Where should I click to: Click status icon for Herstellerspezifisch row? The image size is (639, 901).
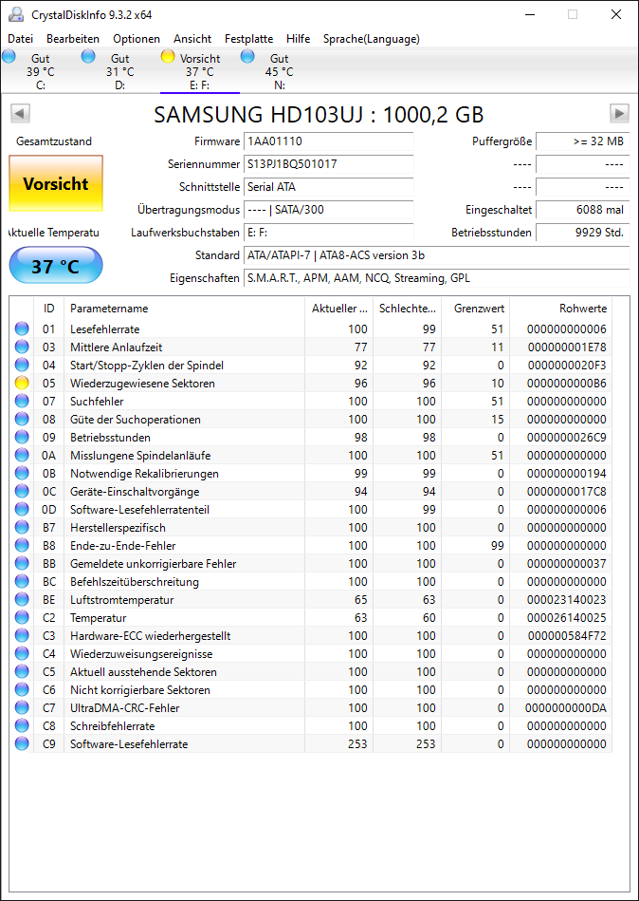[22, 528]
